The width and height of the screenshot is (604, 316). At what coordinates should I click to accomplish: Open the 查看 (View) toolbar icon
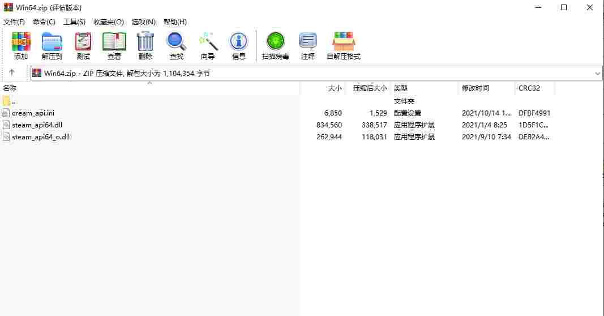pos(114,41)
